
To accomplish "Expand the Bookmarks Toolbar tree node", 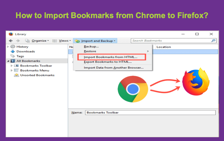I will 12,66.
